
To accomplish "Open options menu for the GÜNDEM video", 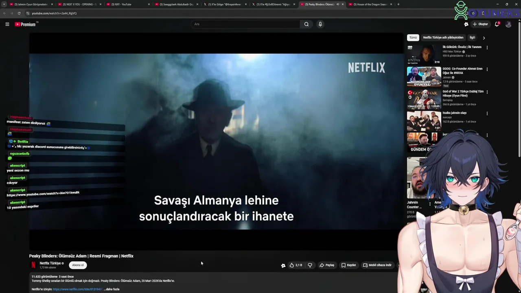I will tap(487, 136).
